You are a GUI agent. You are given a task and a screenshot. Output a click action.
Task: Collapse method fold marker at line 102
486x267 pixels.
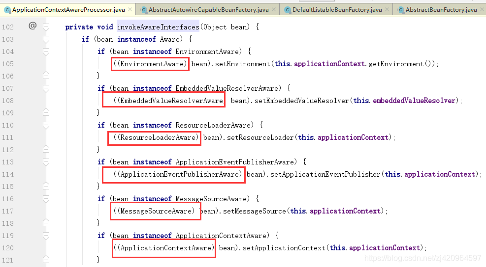point(46,27)
